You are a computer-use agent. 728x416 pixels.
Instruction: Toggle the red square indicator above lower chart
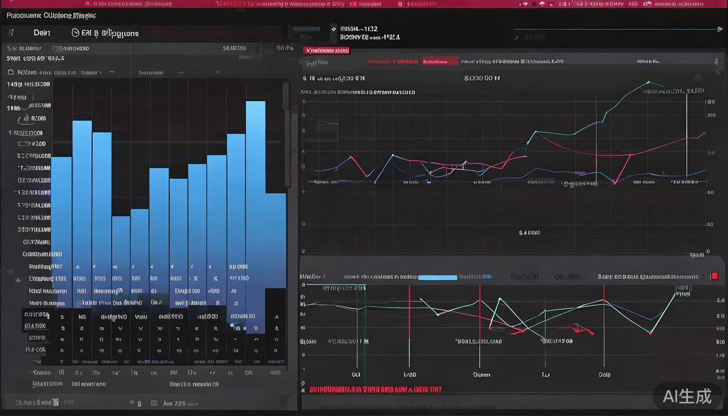(714, 276)
